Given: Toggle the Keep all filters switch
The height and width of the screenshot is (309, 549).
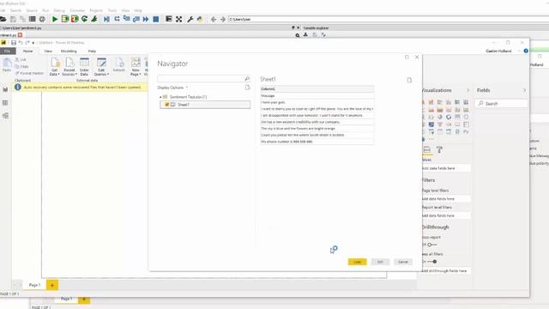Looking at the screenshot, I should pyautogui.click(x=431, y=261).
